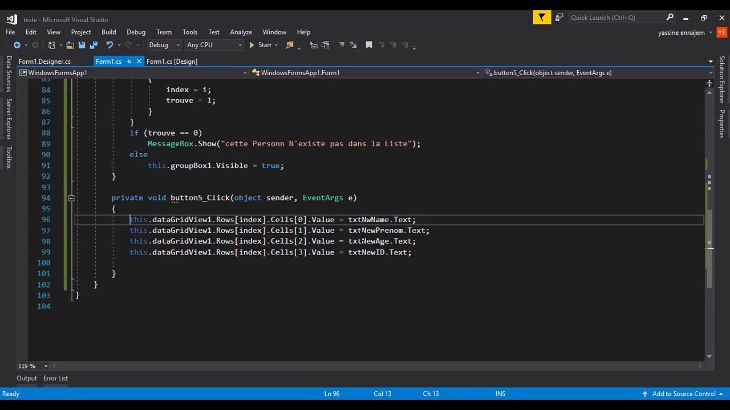Open the Analyze menu
This screenshot has width=730, height=410.
(x=241, y=32)
